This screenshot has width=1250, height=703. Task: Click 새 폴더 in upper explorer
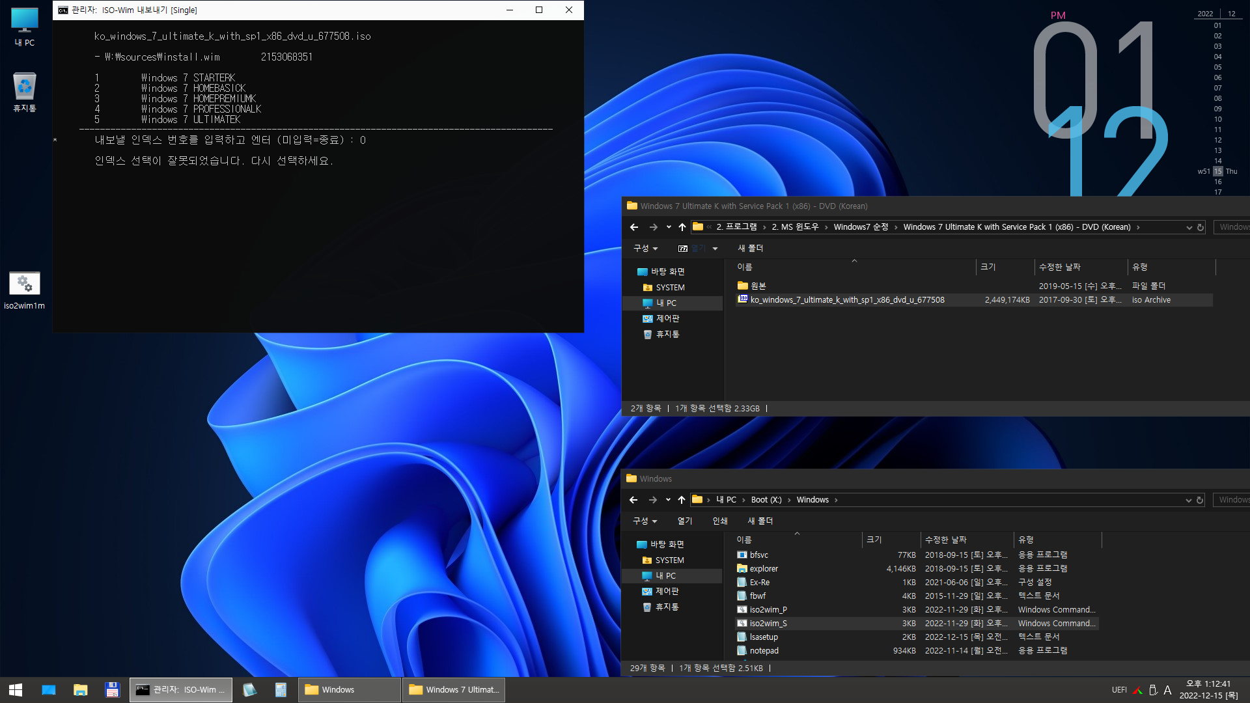(750, 249)
